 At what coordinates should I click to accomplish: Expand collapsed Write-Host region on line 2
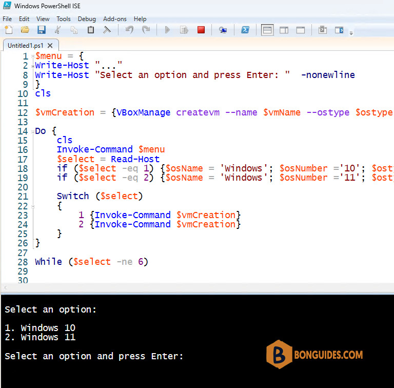[x=33, y=66]
